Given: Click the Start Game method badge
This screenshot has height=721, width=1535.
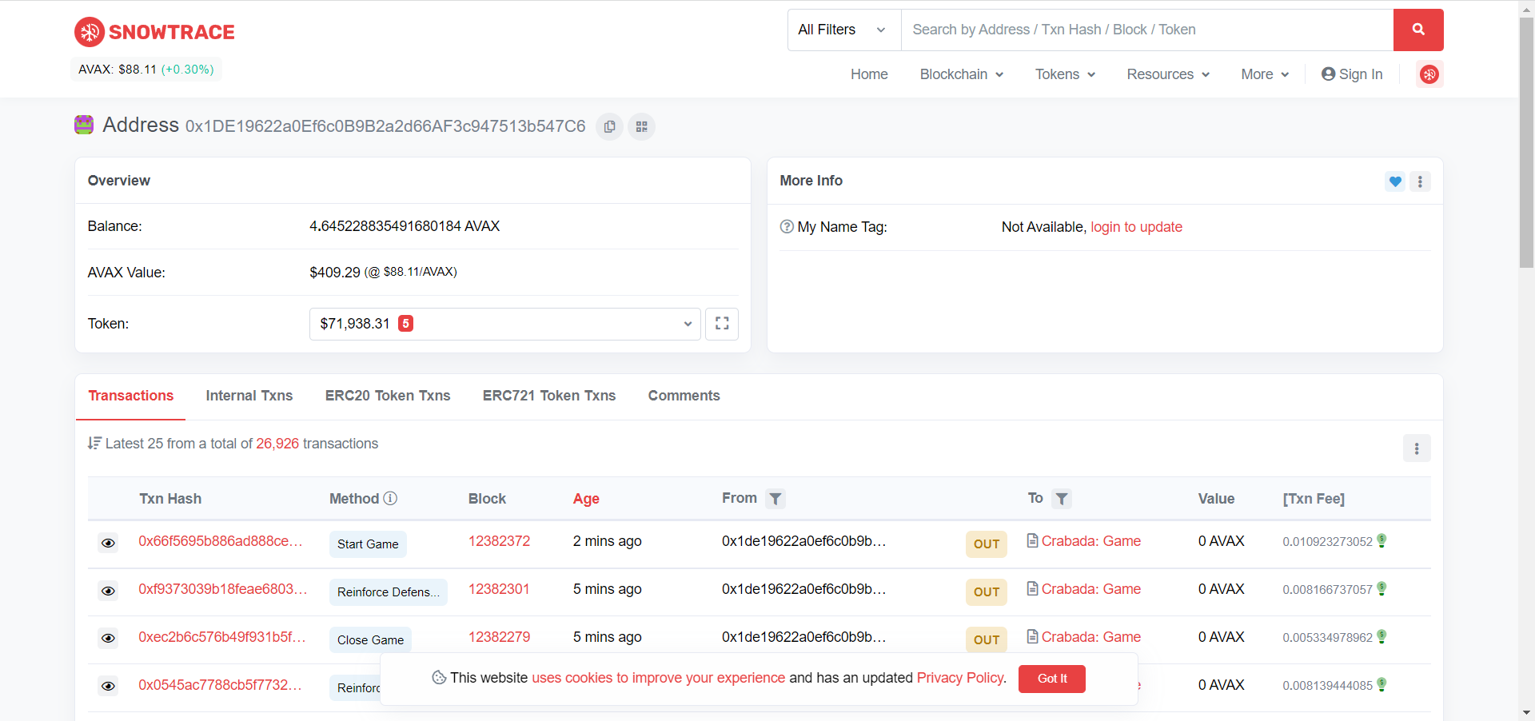Looking at the screenshot, I should [x=368, y=544].
